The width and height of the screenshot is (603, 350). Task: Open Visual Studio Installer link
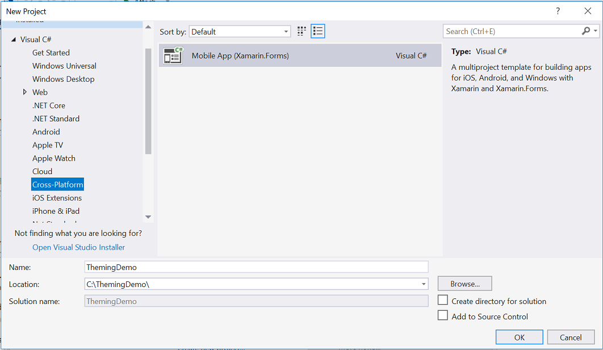(x=78, y=247)
